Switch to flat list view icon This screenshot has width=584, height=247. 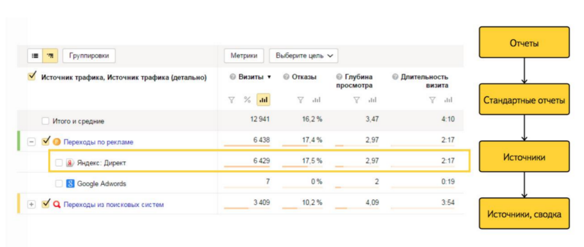pos(35,56)
